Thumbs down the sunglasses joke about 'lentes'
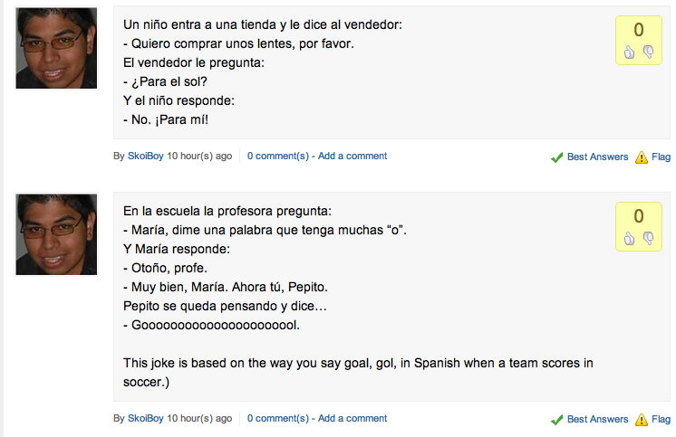 648,52
